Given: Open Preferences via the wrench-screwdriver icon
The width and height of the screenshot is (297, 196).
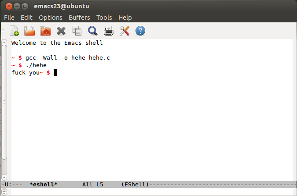Looking at the screenshot, I should pyautogui.click(x=125, y=31).
